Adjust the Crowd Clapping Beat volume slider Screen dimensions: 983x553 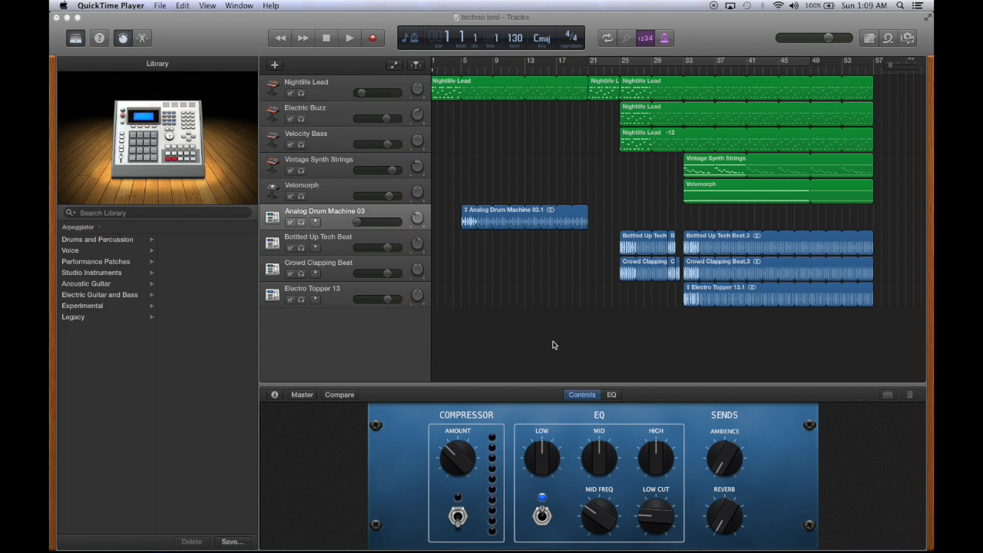377,273
